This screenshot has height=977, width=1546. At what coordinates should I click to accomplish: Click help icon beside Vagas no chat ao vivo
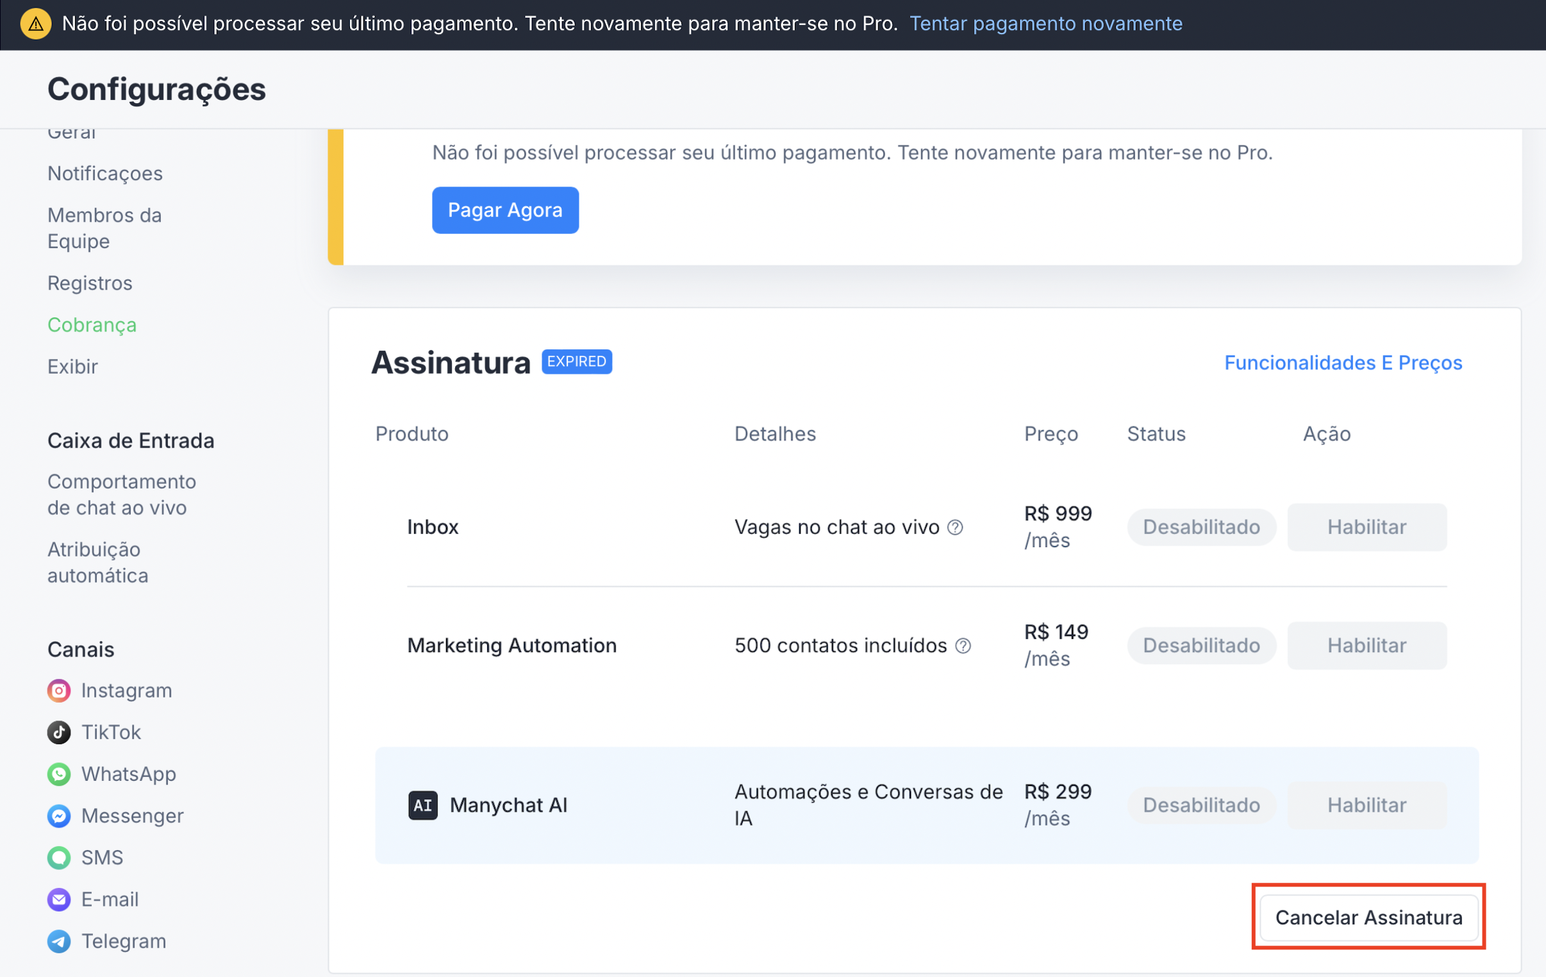(x=955, y=528)
